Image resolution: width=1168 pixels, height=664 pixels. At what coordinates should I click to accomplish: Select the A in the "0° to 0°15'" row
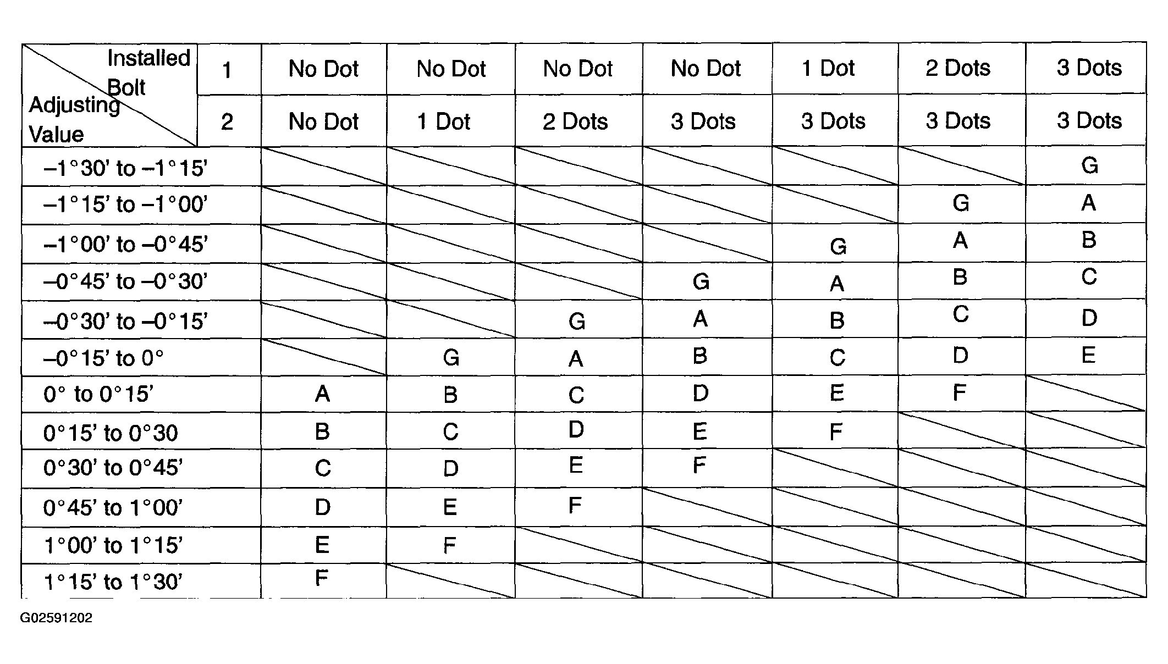[x=322, y=394]
